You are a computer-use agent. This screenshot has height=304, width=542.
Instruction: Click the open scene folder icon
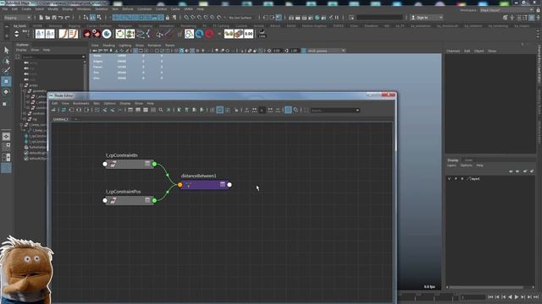pos(47,18)
